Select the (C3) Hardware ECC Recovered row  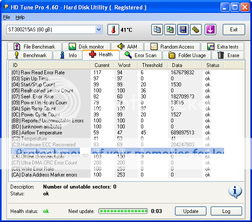point(117,145)
